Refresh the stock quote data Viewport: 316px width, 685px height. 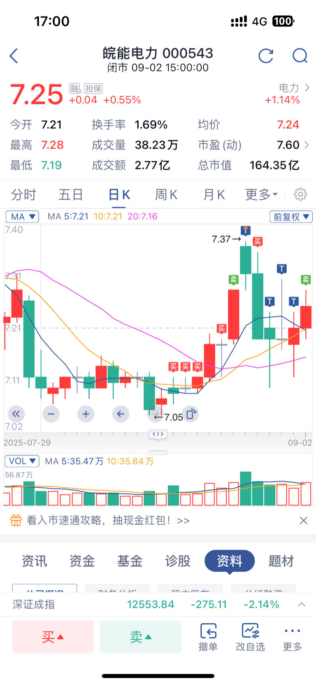tap(266, 56)
